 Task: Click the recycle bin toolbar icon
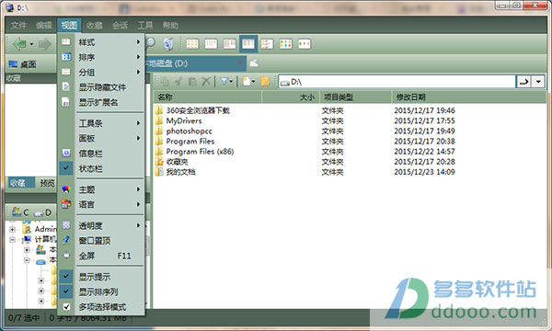(168, 43)
